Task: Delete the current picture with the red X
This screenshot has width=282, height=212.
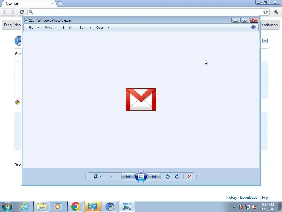Action: [189, 176]
